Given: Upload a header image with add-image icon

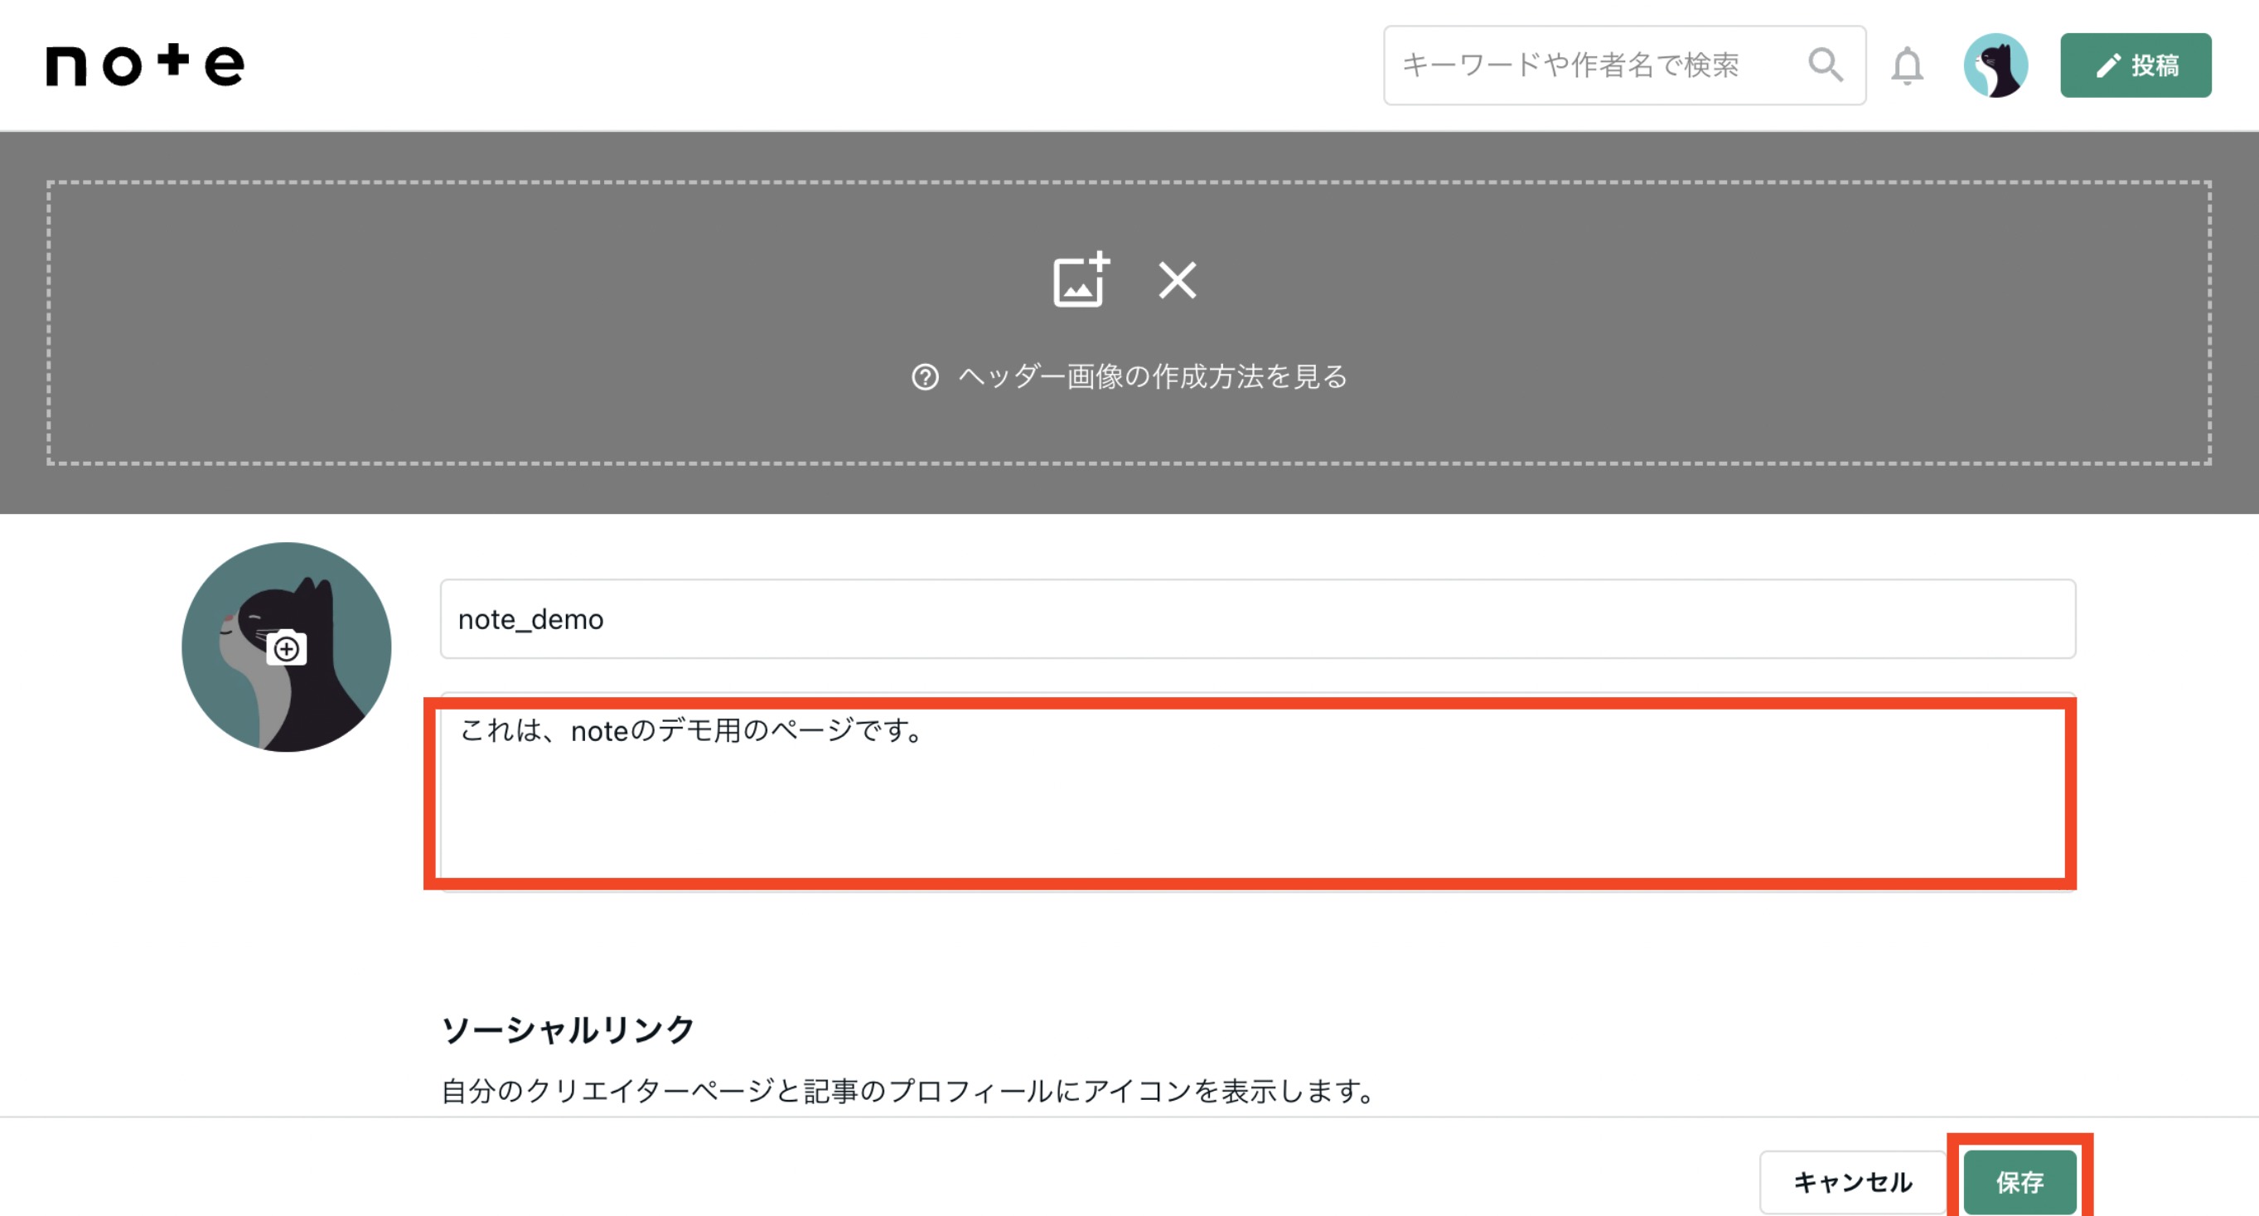Looking at the screenshot, I should tap(1081, 281).
